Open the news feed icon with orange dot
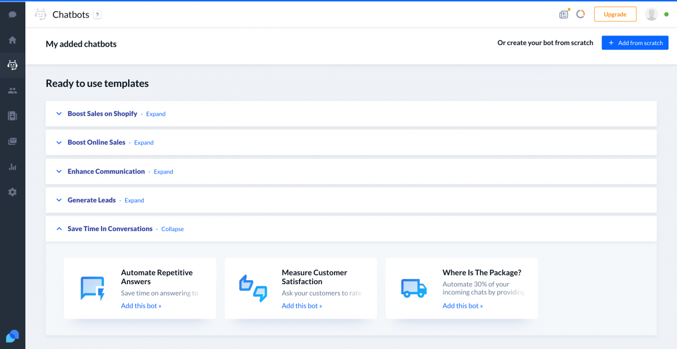This screenshot has width=677, height=349. [564, 15]
